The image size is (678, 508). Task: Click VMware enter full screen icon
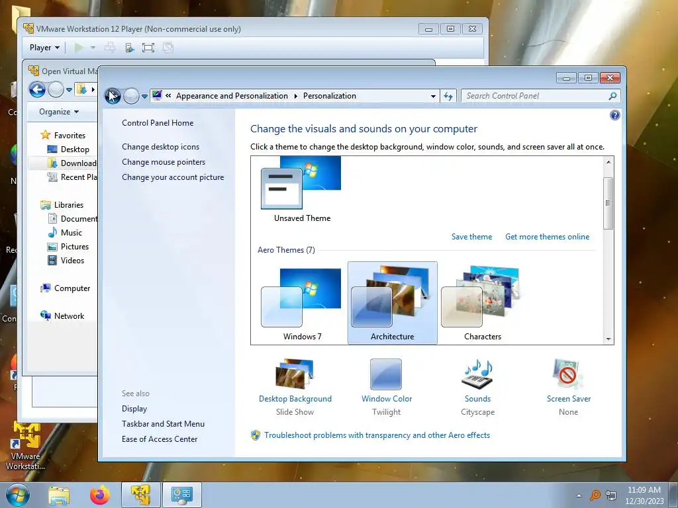tap(148, 48)
